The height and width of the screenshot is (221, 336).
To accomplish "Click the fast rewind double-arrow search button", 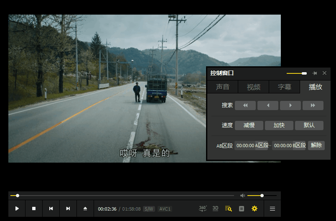I will pyautogui.click(x=245, y=105).
